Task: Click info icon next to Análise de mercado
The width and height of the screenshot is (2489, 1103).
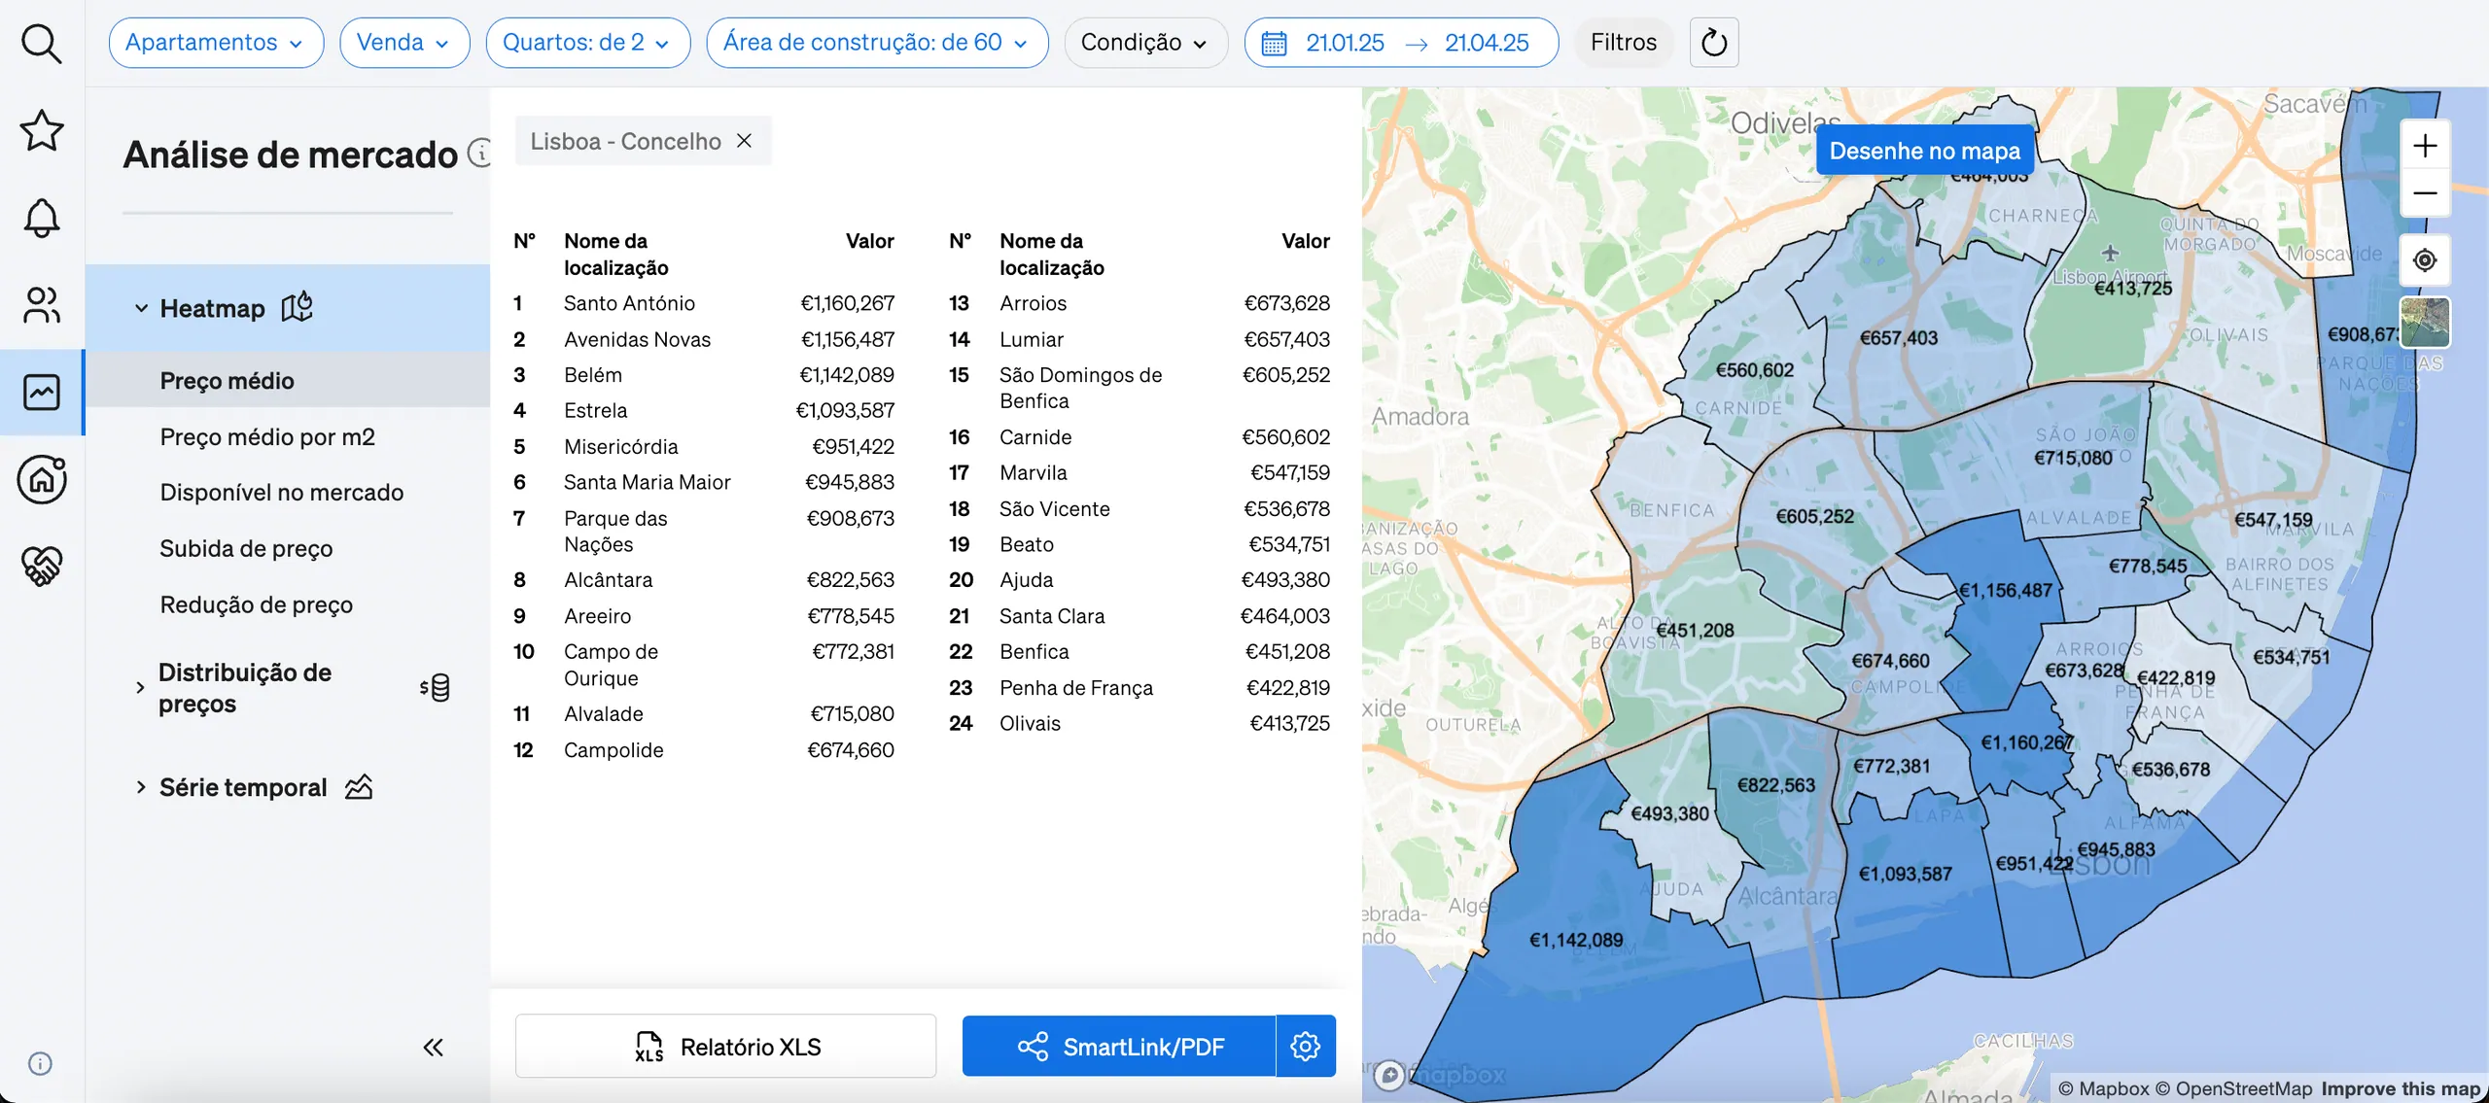Action: pos(480,153)
